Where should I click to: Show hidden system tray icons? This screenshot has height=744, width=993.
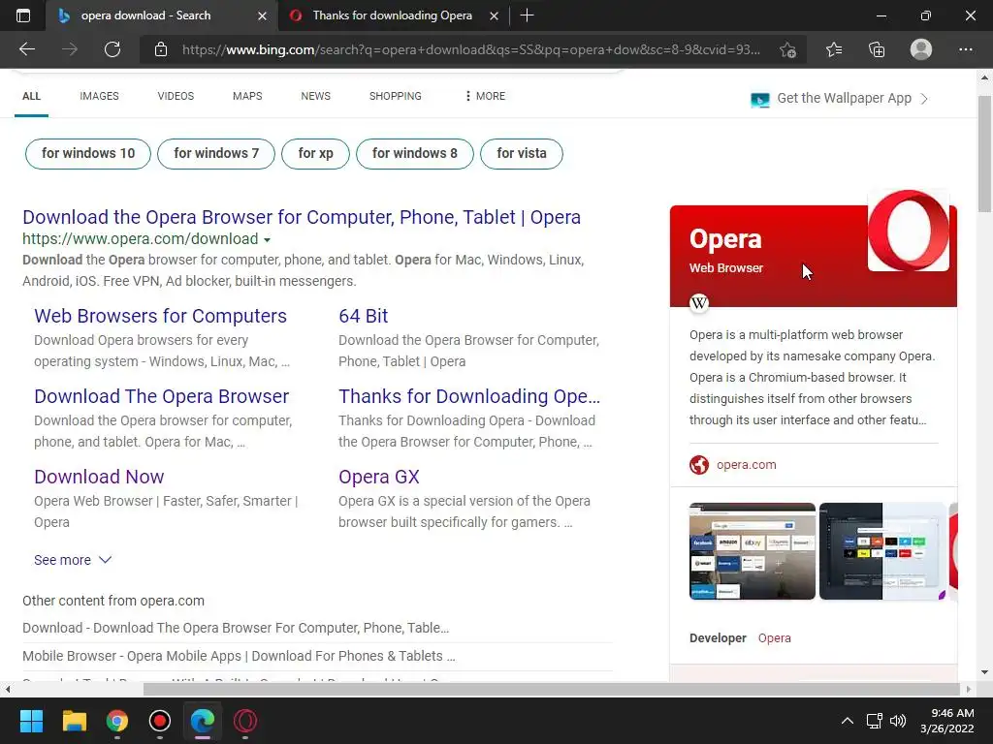[847, 721]
